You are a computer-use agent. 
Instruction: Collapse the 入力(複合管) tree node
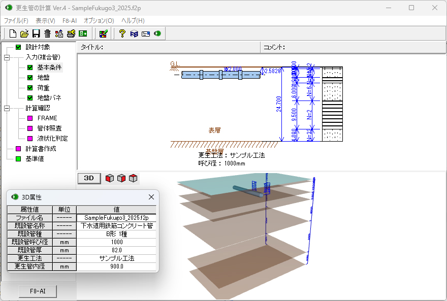[7, 57]
